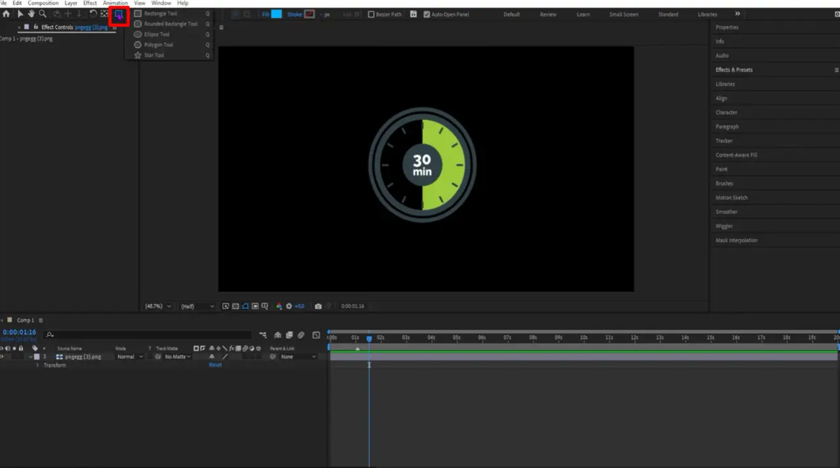Screen dimensions: 840x468
Task: Enable the Bezier Path checkbox
Action: tap(372, 14)
